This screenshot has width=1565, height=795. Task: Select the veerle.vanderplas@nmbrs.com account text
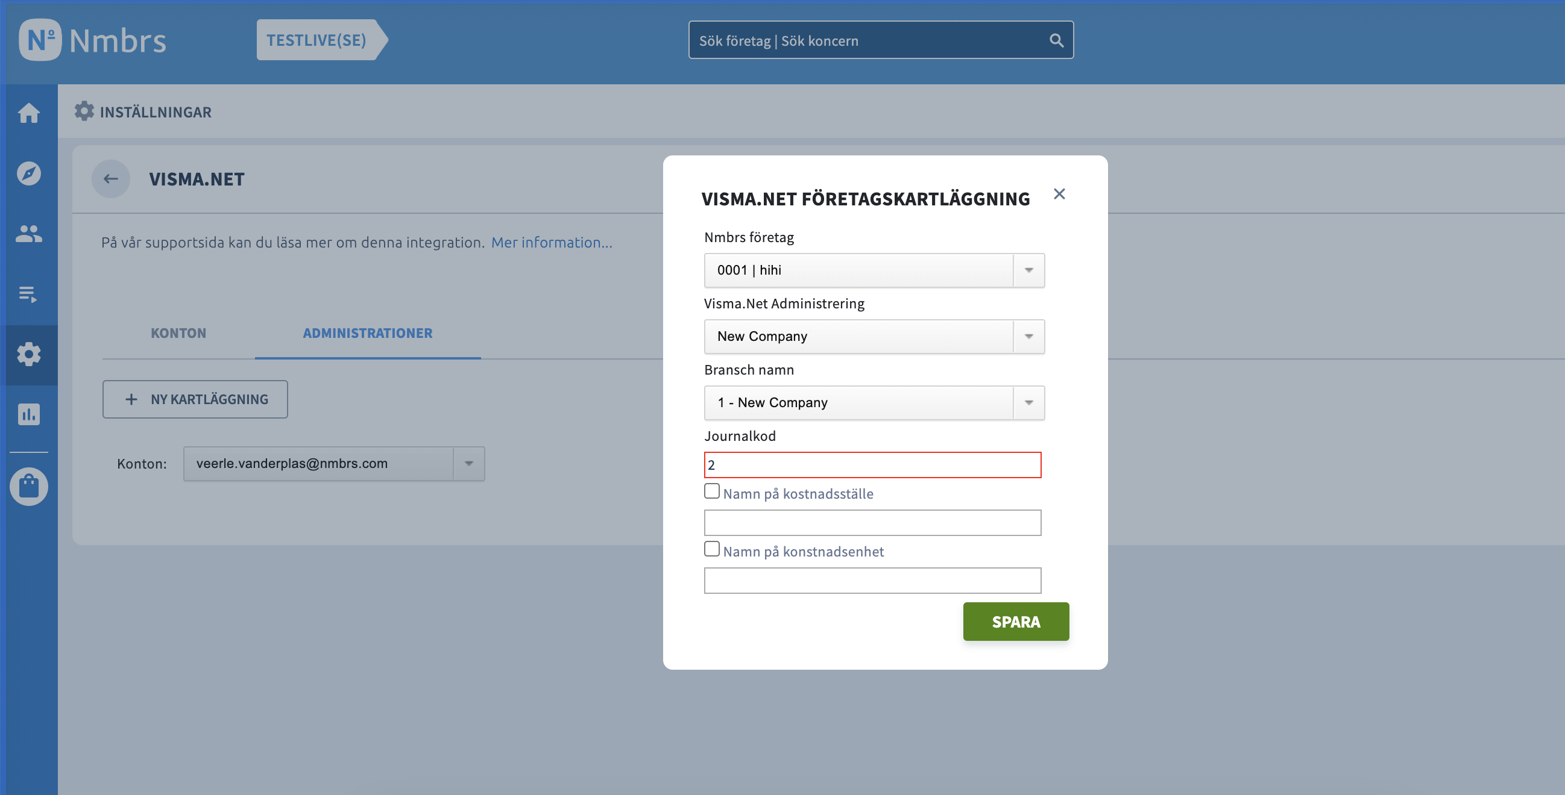(292, 464)
